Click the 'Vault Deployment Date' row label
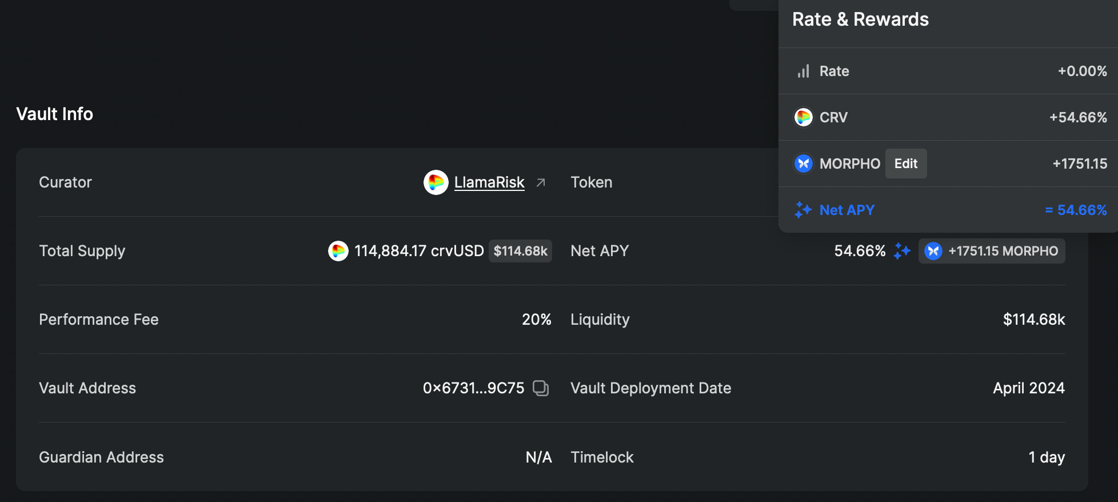 click(650, 388)
